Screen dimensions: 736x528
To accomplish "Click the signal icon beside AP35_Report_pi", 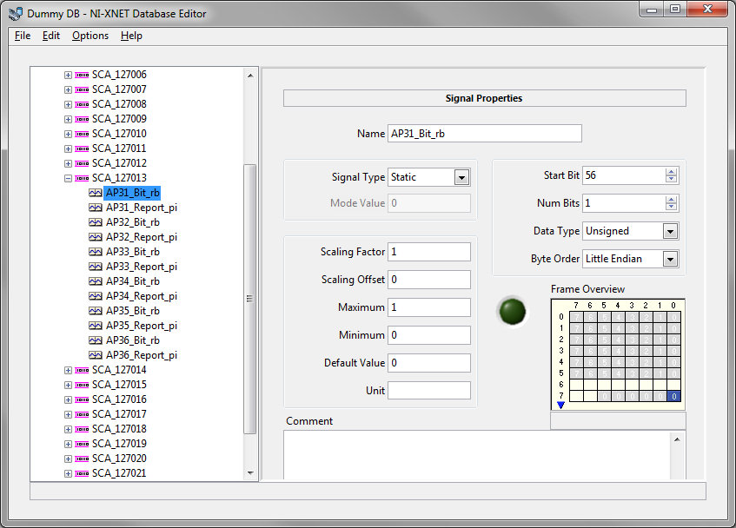I will [96, 326].
